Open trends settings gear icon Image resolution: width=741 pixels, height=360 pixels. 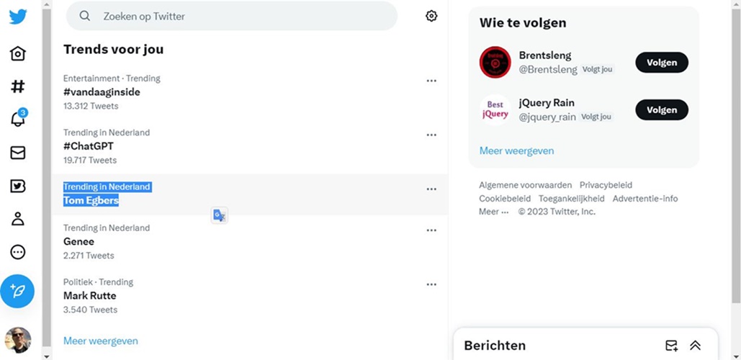[x=431, y=16]
